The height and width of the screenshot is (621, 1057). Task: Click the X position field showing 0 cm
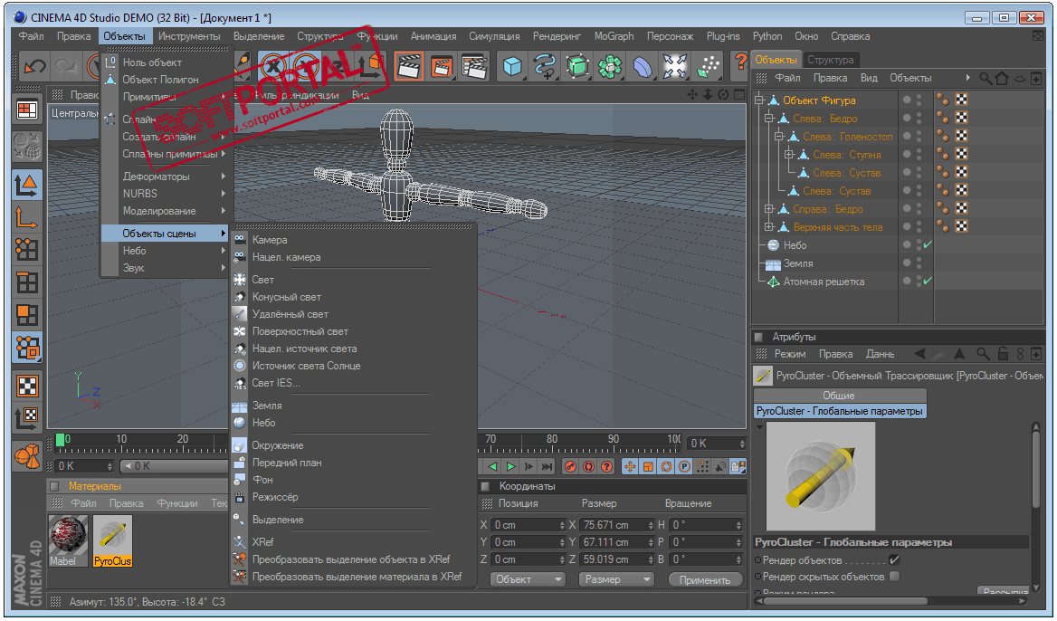[x=528, y=524]
